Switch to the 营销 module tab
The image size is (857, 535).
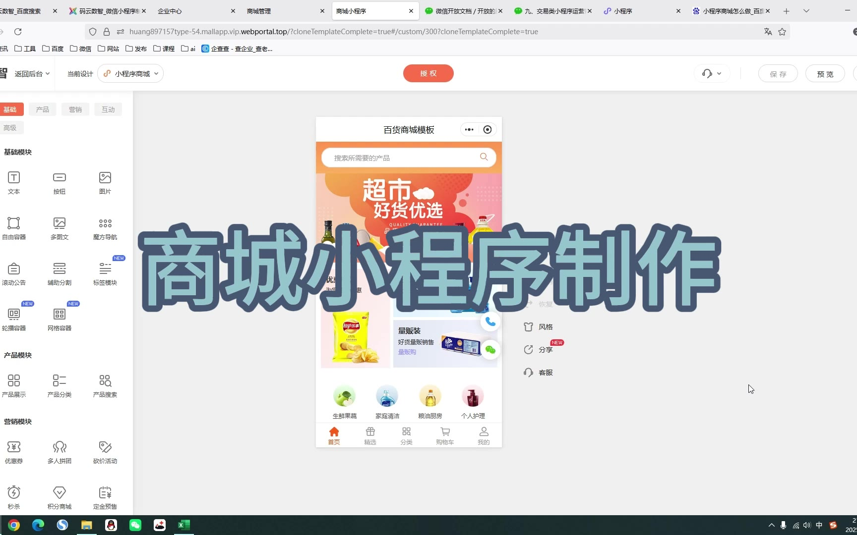[x=75, y=109]
